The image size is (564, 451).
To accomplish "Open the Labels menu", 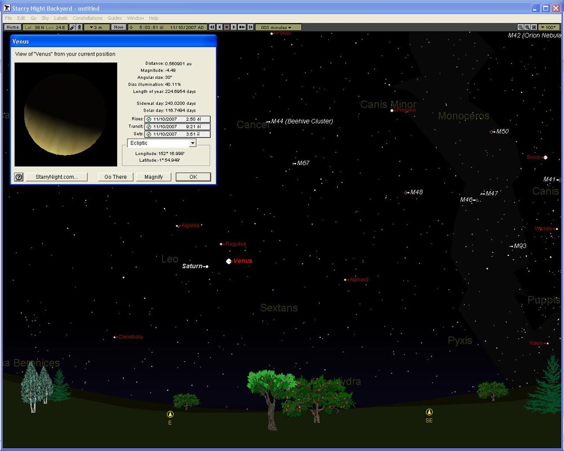I will [x=60, y=18].
